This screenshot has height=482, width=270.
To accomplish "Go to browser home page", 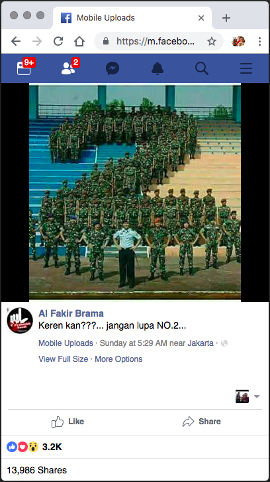I will point(79,41).
